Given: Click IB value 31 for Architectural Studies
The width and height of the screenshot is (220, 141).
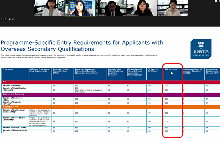Looking at the screenshot, I should tap(207, 113).
